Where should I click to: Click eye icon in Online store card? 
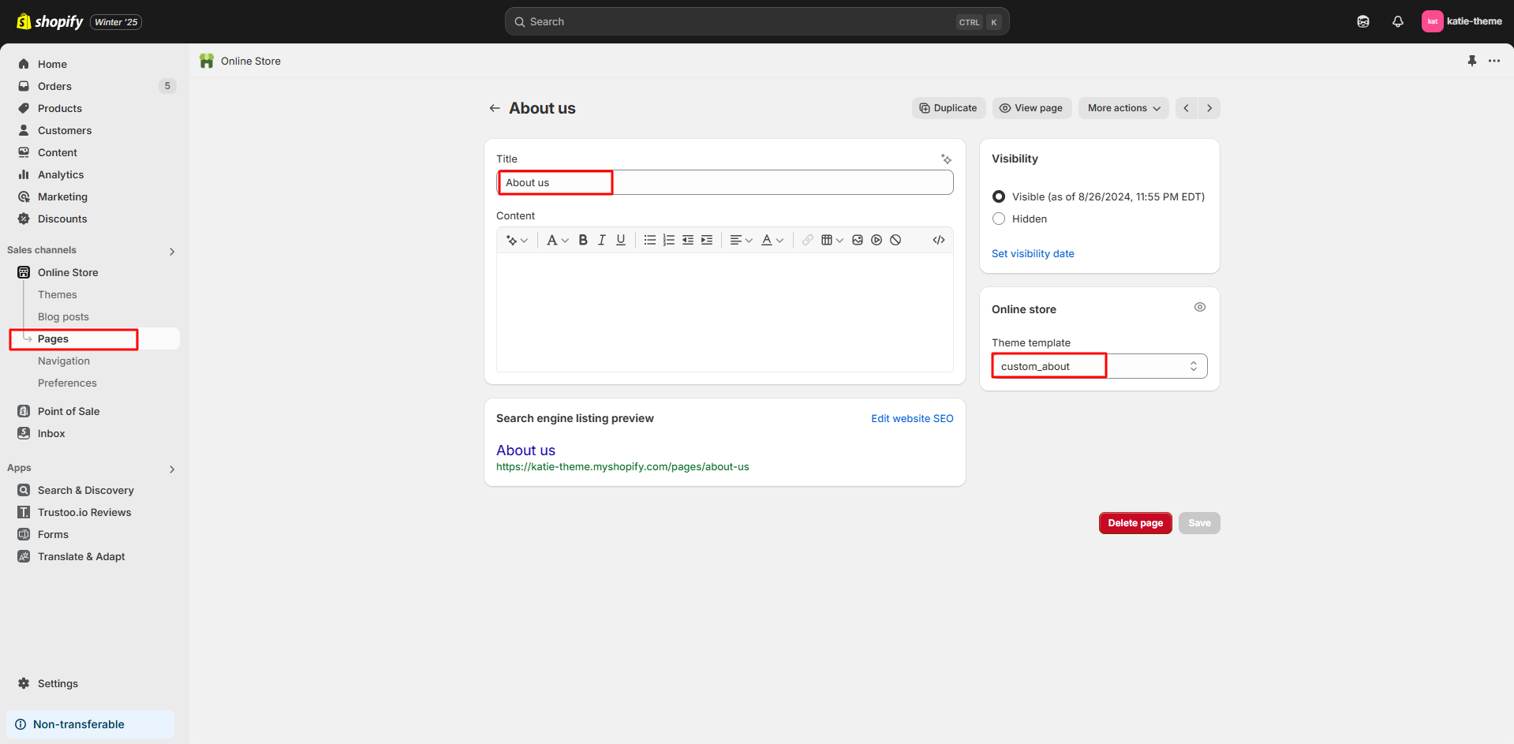tap(1200, 307)
